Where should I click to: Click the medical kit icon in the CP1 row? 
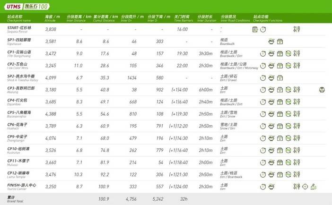(x=280, y=53)
